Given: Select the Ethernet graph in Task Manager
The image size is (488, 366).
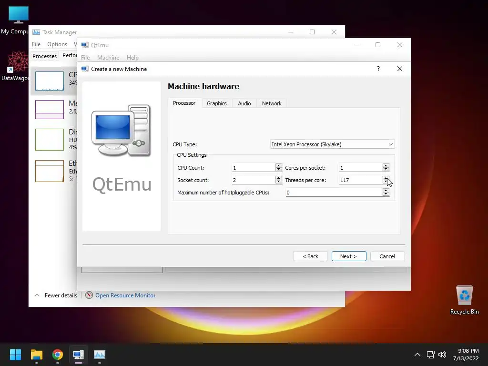Looking at the screenshot, I should pyautogui.click(x=50, y=171).
